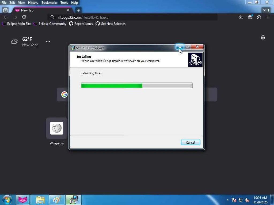Open the Windows Start button
This screenshot has width=274, height=205.
click(7, 200)
